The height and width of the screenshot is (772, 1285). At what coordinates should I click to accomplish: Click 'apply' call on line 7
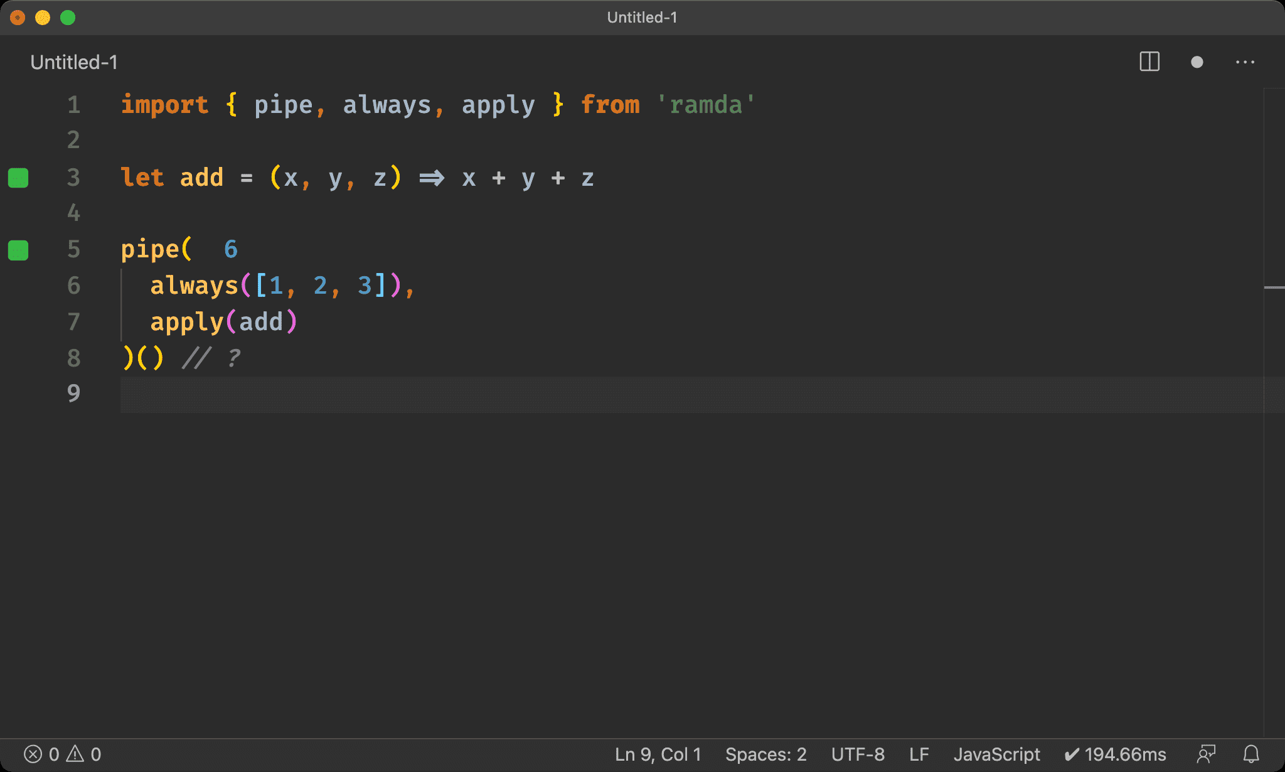coord(186,322)
